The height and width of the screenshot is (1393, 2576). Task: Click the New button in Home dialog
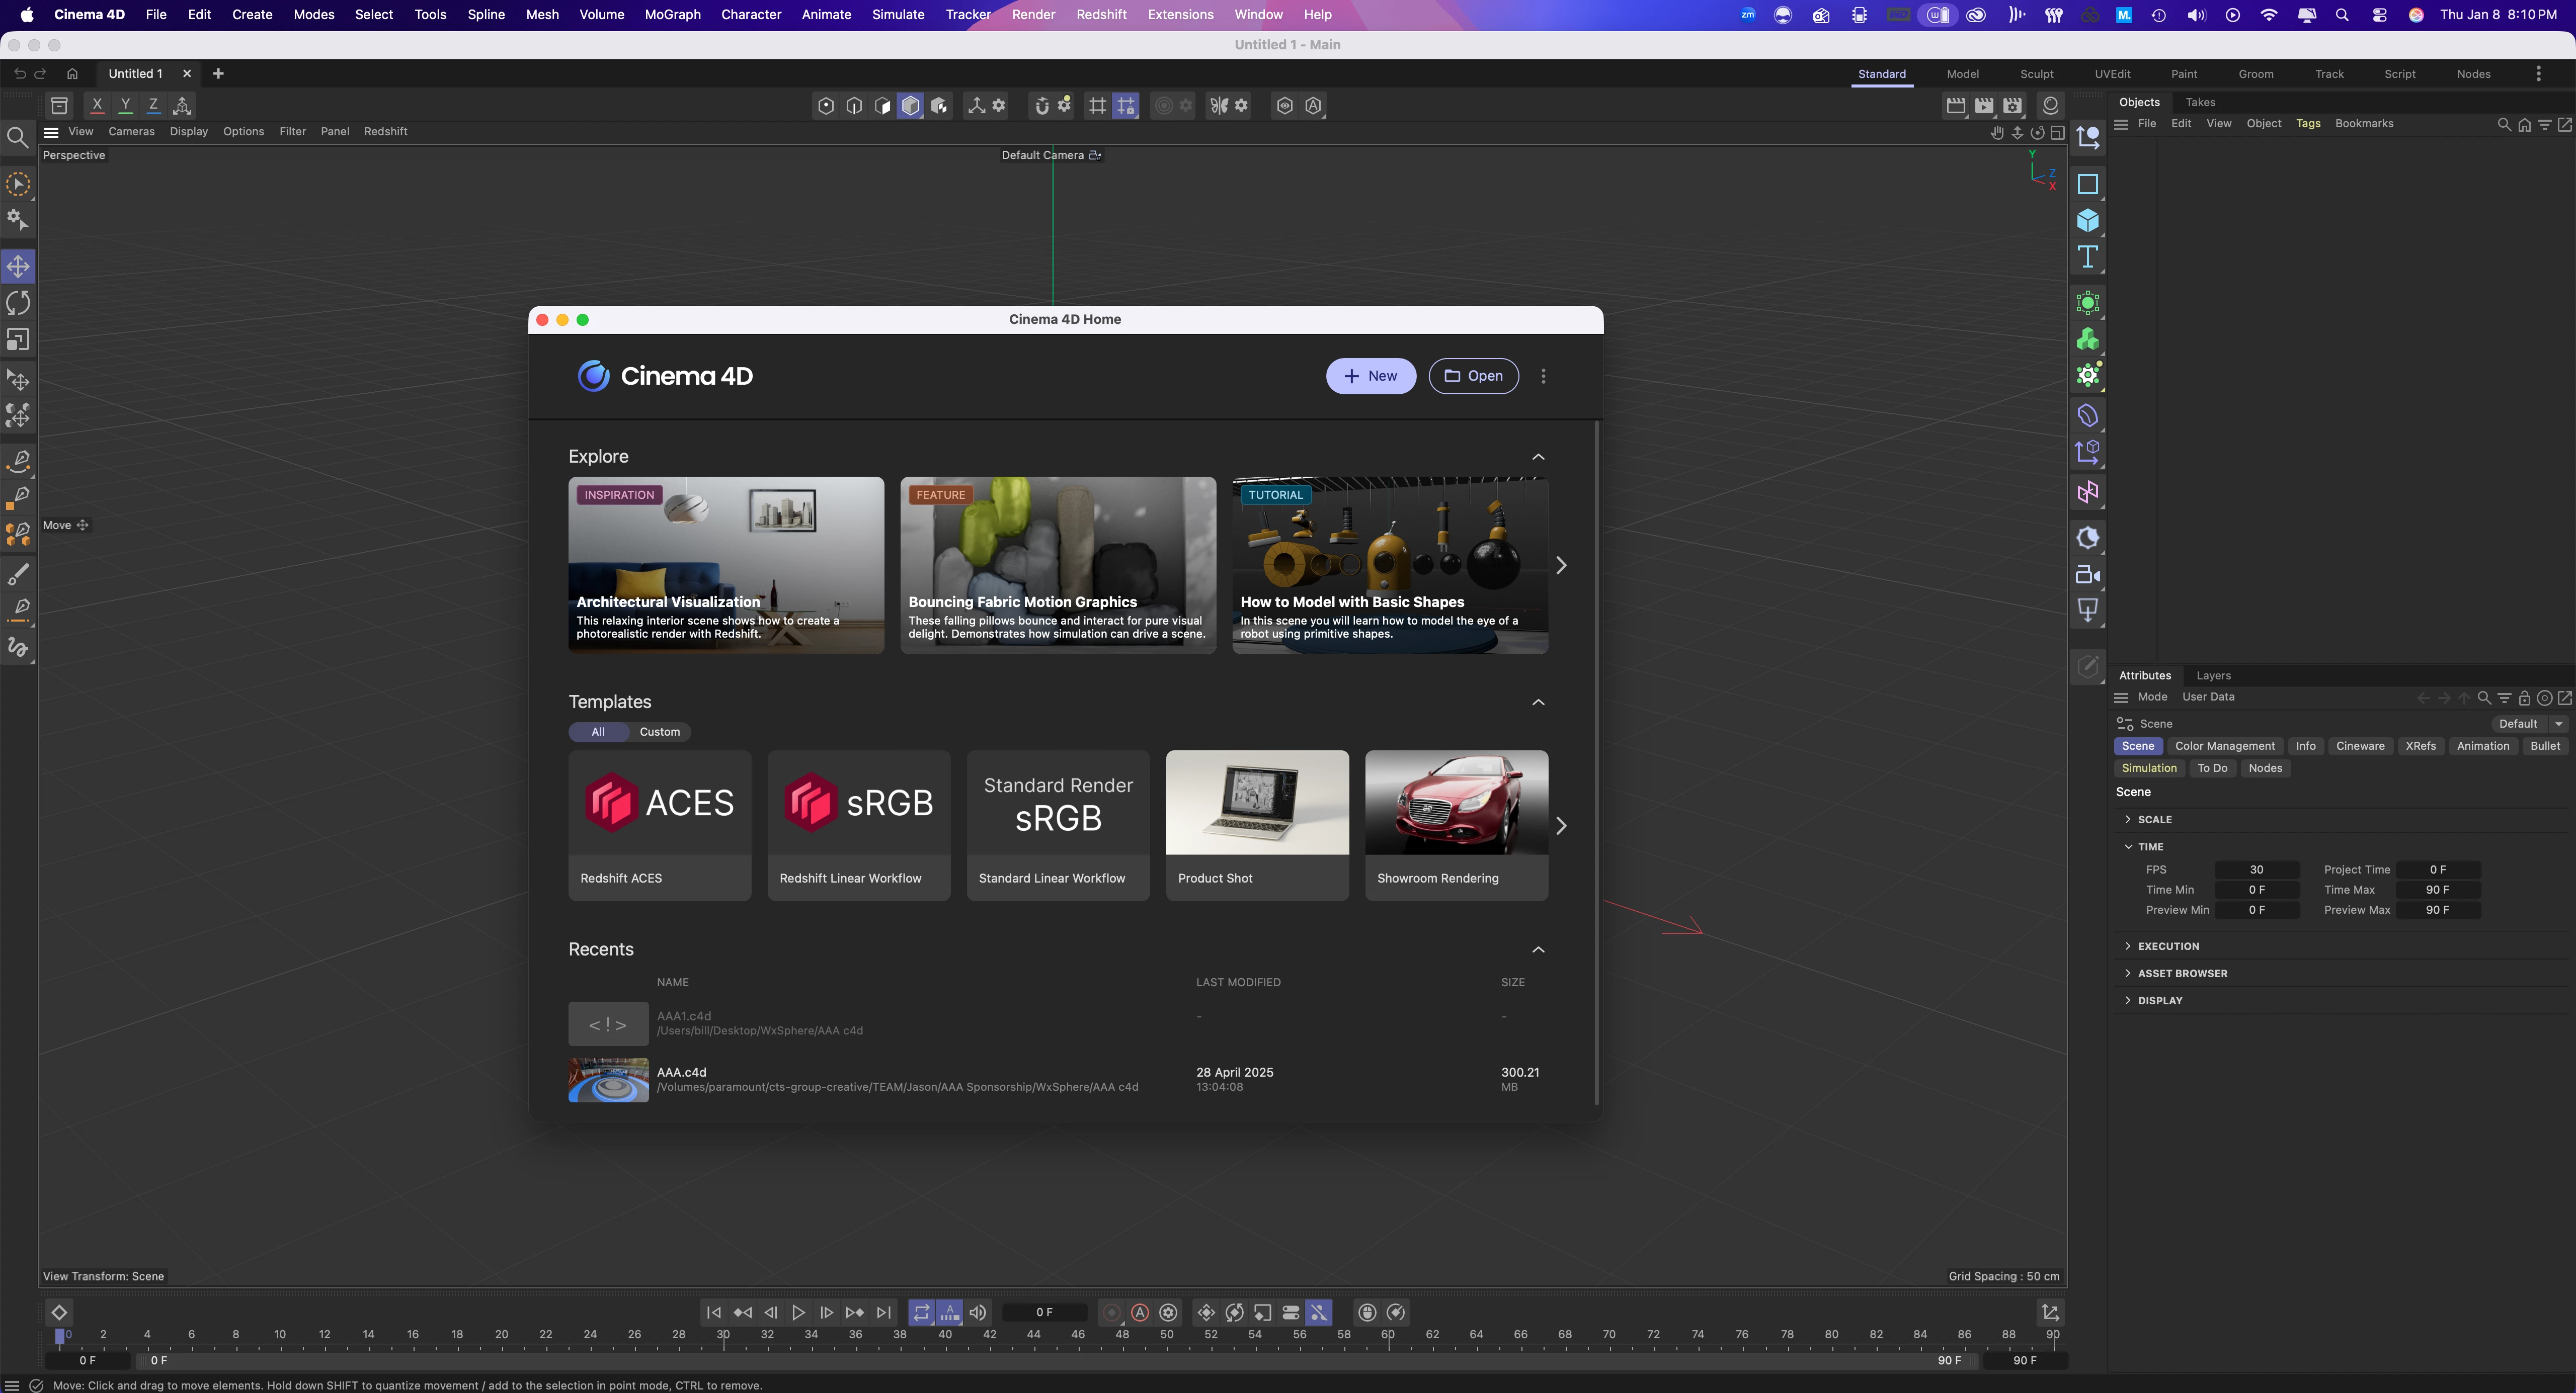click(1370, 376)
